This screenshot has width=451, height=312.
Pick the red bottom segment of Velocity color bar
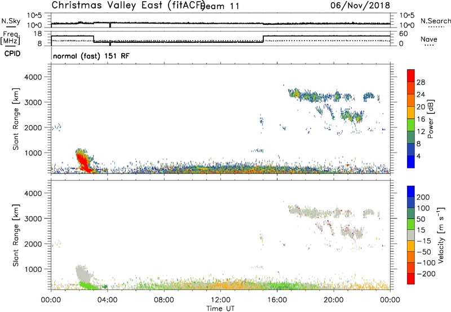click(x=411, y=279)
